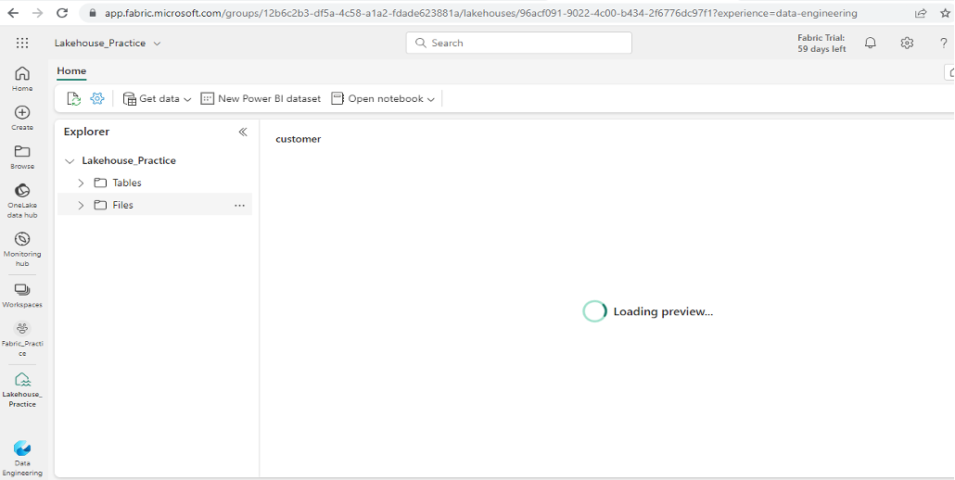This screenshot has width=955, height=480.
Task: Click Fabric Trial 59 days left
Action: 821,44
